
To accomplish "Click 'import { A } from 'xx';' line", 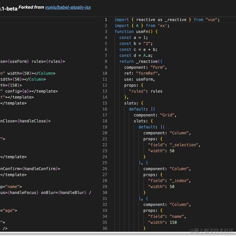I will tap(142, 26).
